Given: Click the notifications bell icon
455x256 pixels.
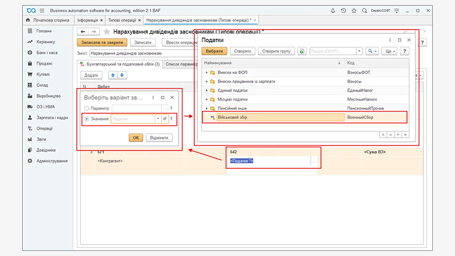Looking at the screenshot, I should click(332, 11).
